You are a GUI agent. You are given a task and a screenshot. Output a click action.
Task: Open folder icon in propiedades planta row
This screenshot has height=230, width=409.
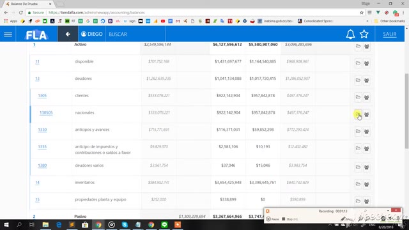coord(358,201)
